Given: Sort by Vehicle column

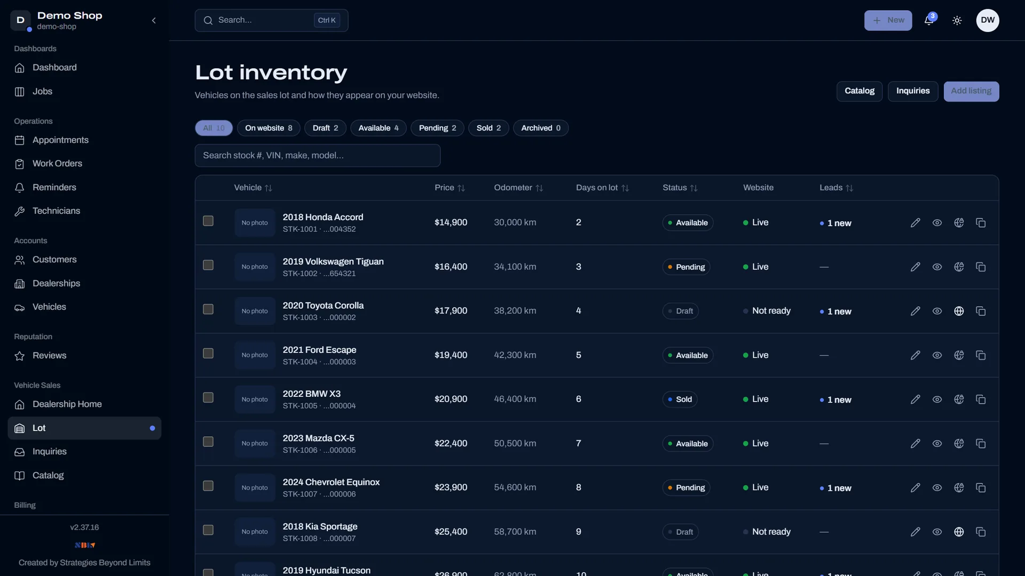Looking at the screenshot, I should [x=253, y=188].
